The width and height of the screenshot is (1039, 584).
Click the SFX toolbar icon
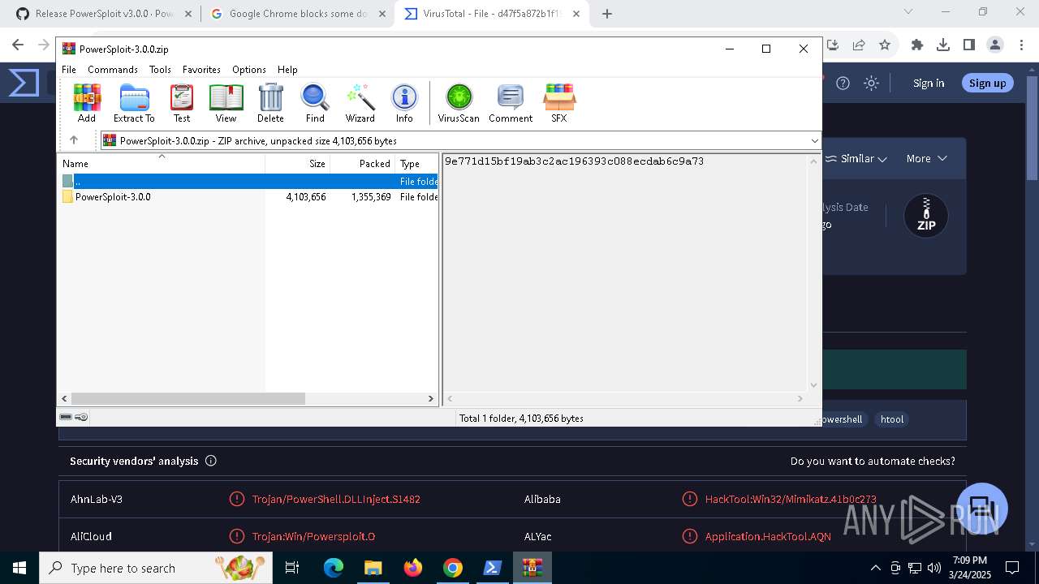click(559, 103)
